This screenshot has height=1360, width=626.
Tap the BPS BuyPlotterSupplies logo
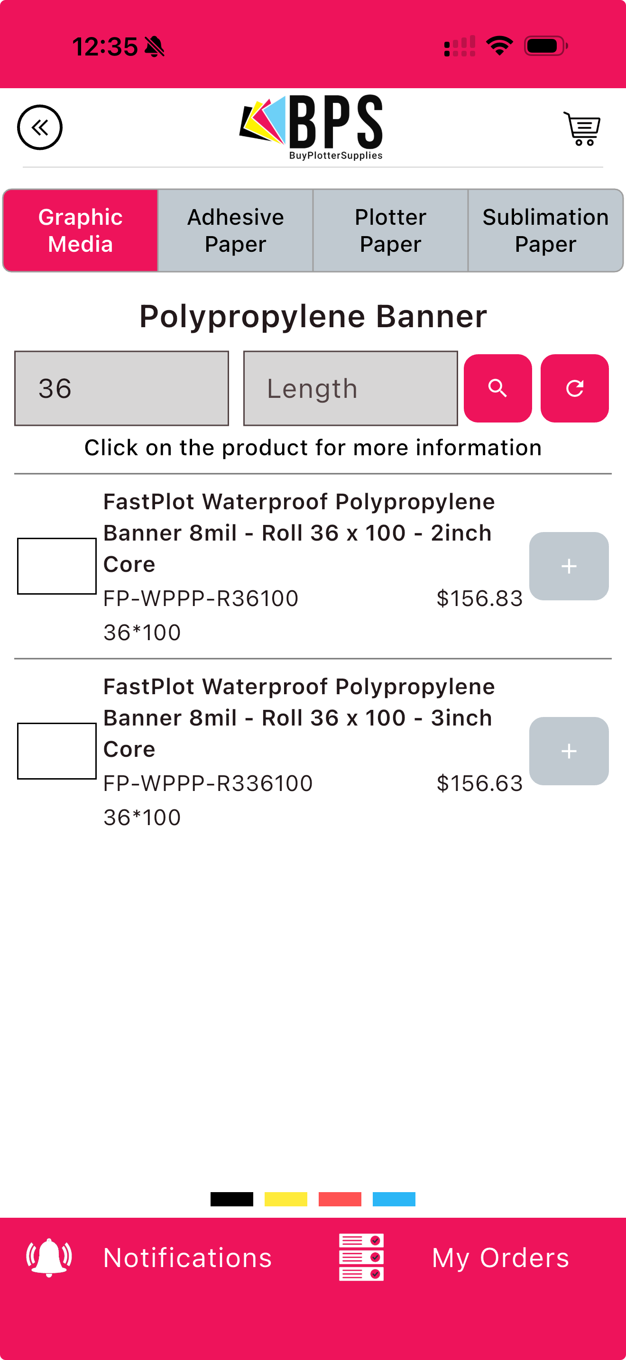click(313, 127)
